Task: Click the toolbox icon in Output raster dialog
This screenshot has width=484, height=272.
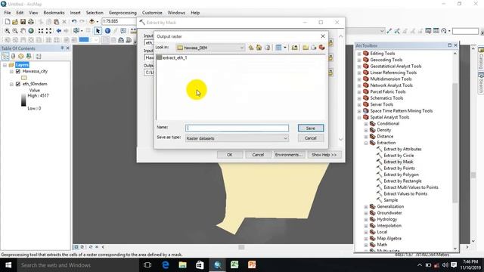Action: click(x=321, y=48)
